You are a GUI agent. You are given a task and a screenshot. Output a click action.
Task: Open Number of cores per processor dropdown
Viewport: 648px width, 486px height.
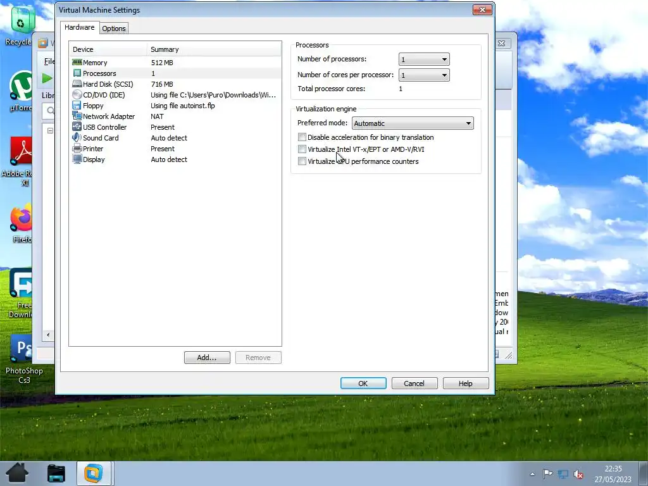tap(424, 75)
